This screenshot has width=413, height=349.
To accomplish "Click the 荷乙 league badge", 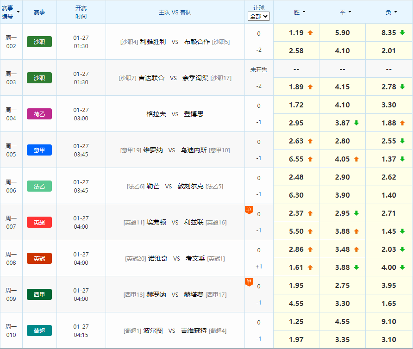I will coord(39,114).
